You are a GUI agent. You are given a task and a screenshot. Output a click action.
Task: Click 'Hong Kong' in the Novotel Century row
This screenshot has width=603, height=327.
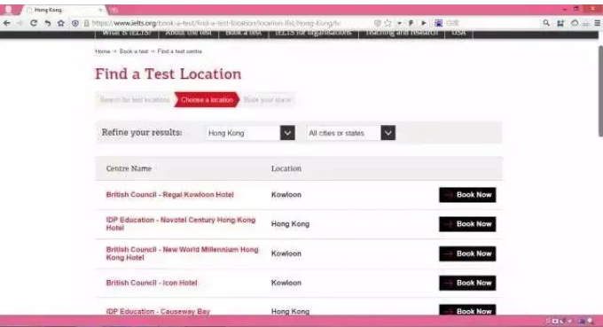(x=290, y=224)
